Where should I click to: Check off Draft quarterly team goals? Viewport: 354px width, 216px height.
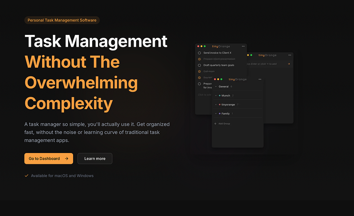click(200, 66)
